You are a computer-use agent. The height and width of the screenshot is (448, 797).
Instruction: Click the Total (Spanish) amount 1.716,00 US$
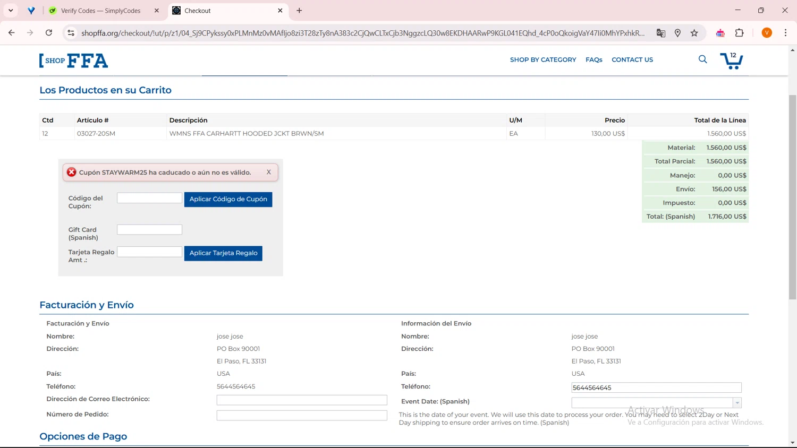point(727,217)
